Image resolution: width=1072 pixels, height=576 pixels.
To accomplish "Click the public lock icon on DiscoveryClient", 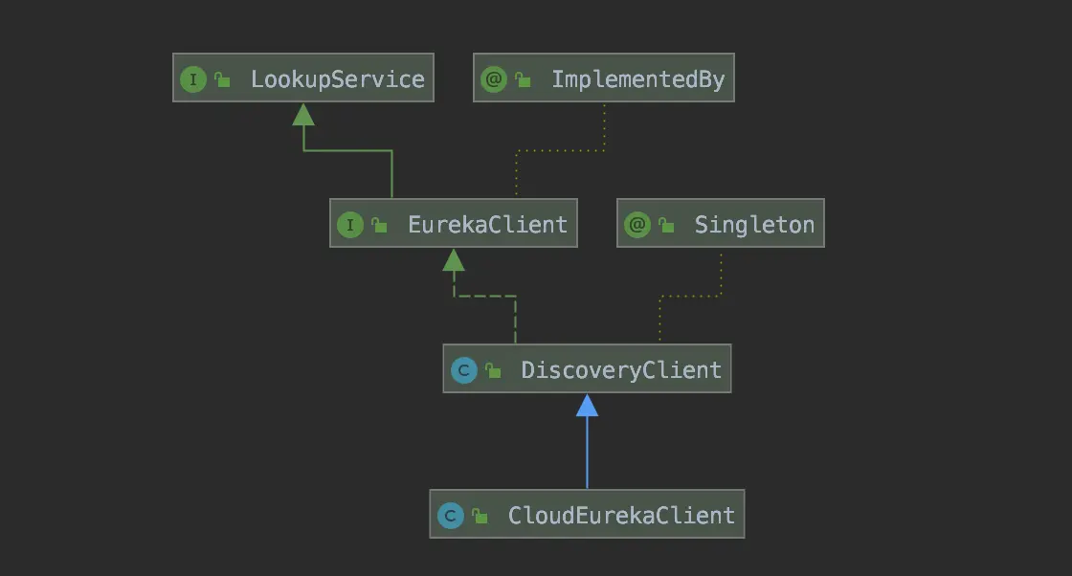I will click(x=493, y=370).
